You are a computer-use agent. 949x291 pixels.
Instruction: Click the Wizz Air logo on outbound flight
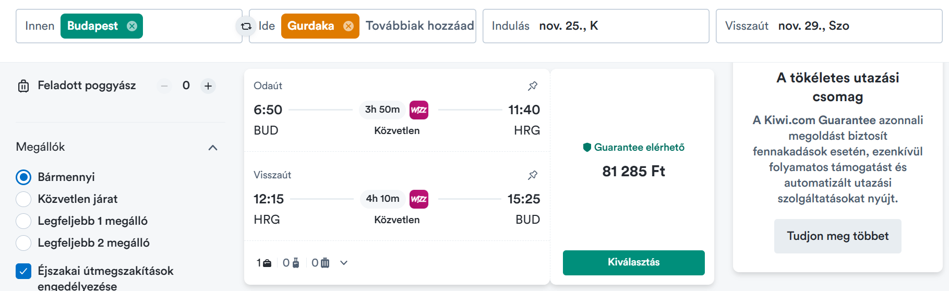pyautogui.click(x=419, y=110)
